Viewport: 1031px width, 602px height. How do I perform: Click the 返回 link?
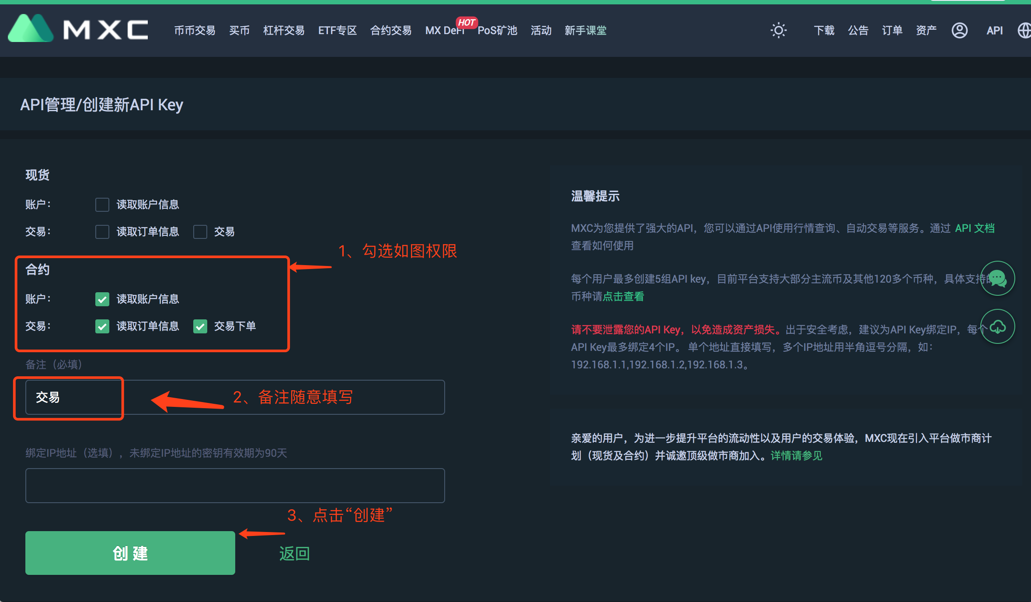point(295,553)
